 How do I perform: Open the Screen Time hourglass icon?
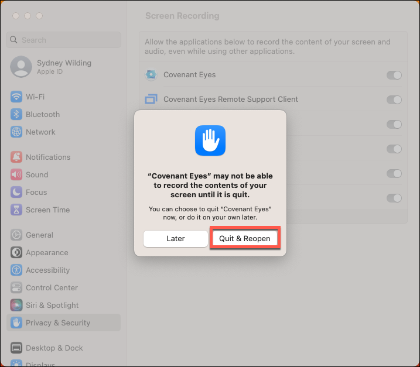[16, 210]
